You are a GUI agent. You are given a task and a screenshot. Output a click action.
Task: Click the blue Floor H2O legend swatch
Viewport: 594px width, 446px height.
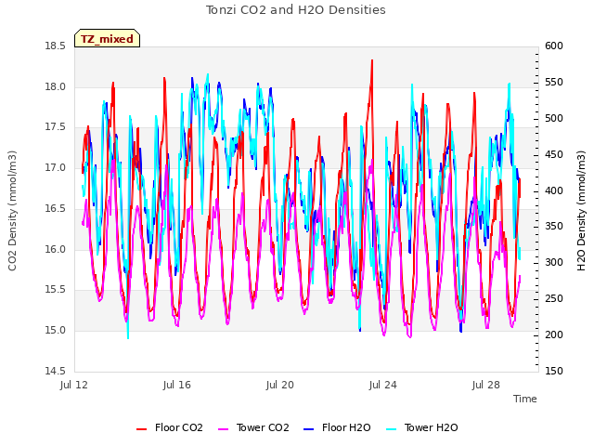point(309,429)
